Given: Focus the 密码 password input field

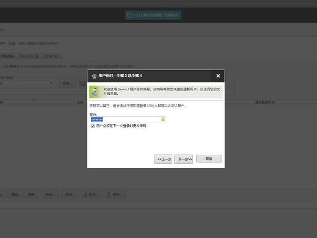Looking at the screenshot, I should [x=128, y=119].
